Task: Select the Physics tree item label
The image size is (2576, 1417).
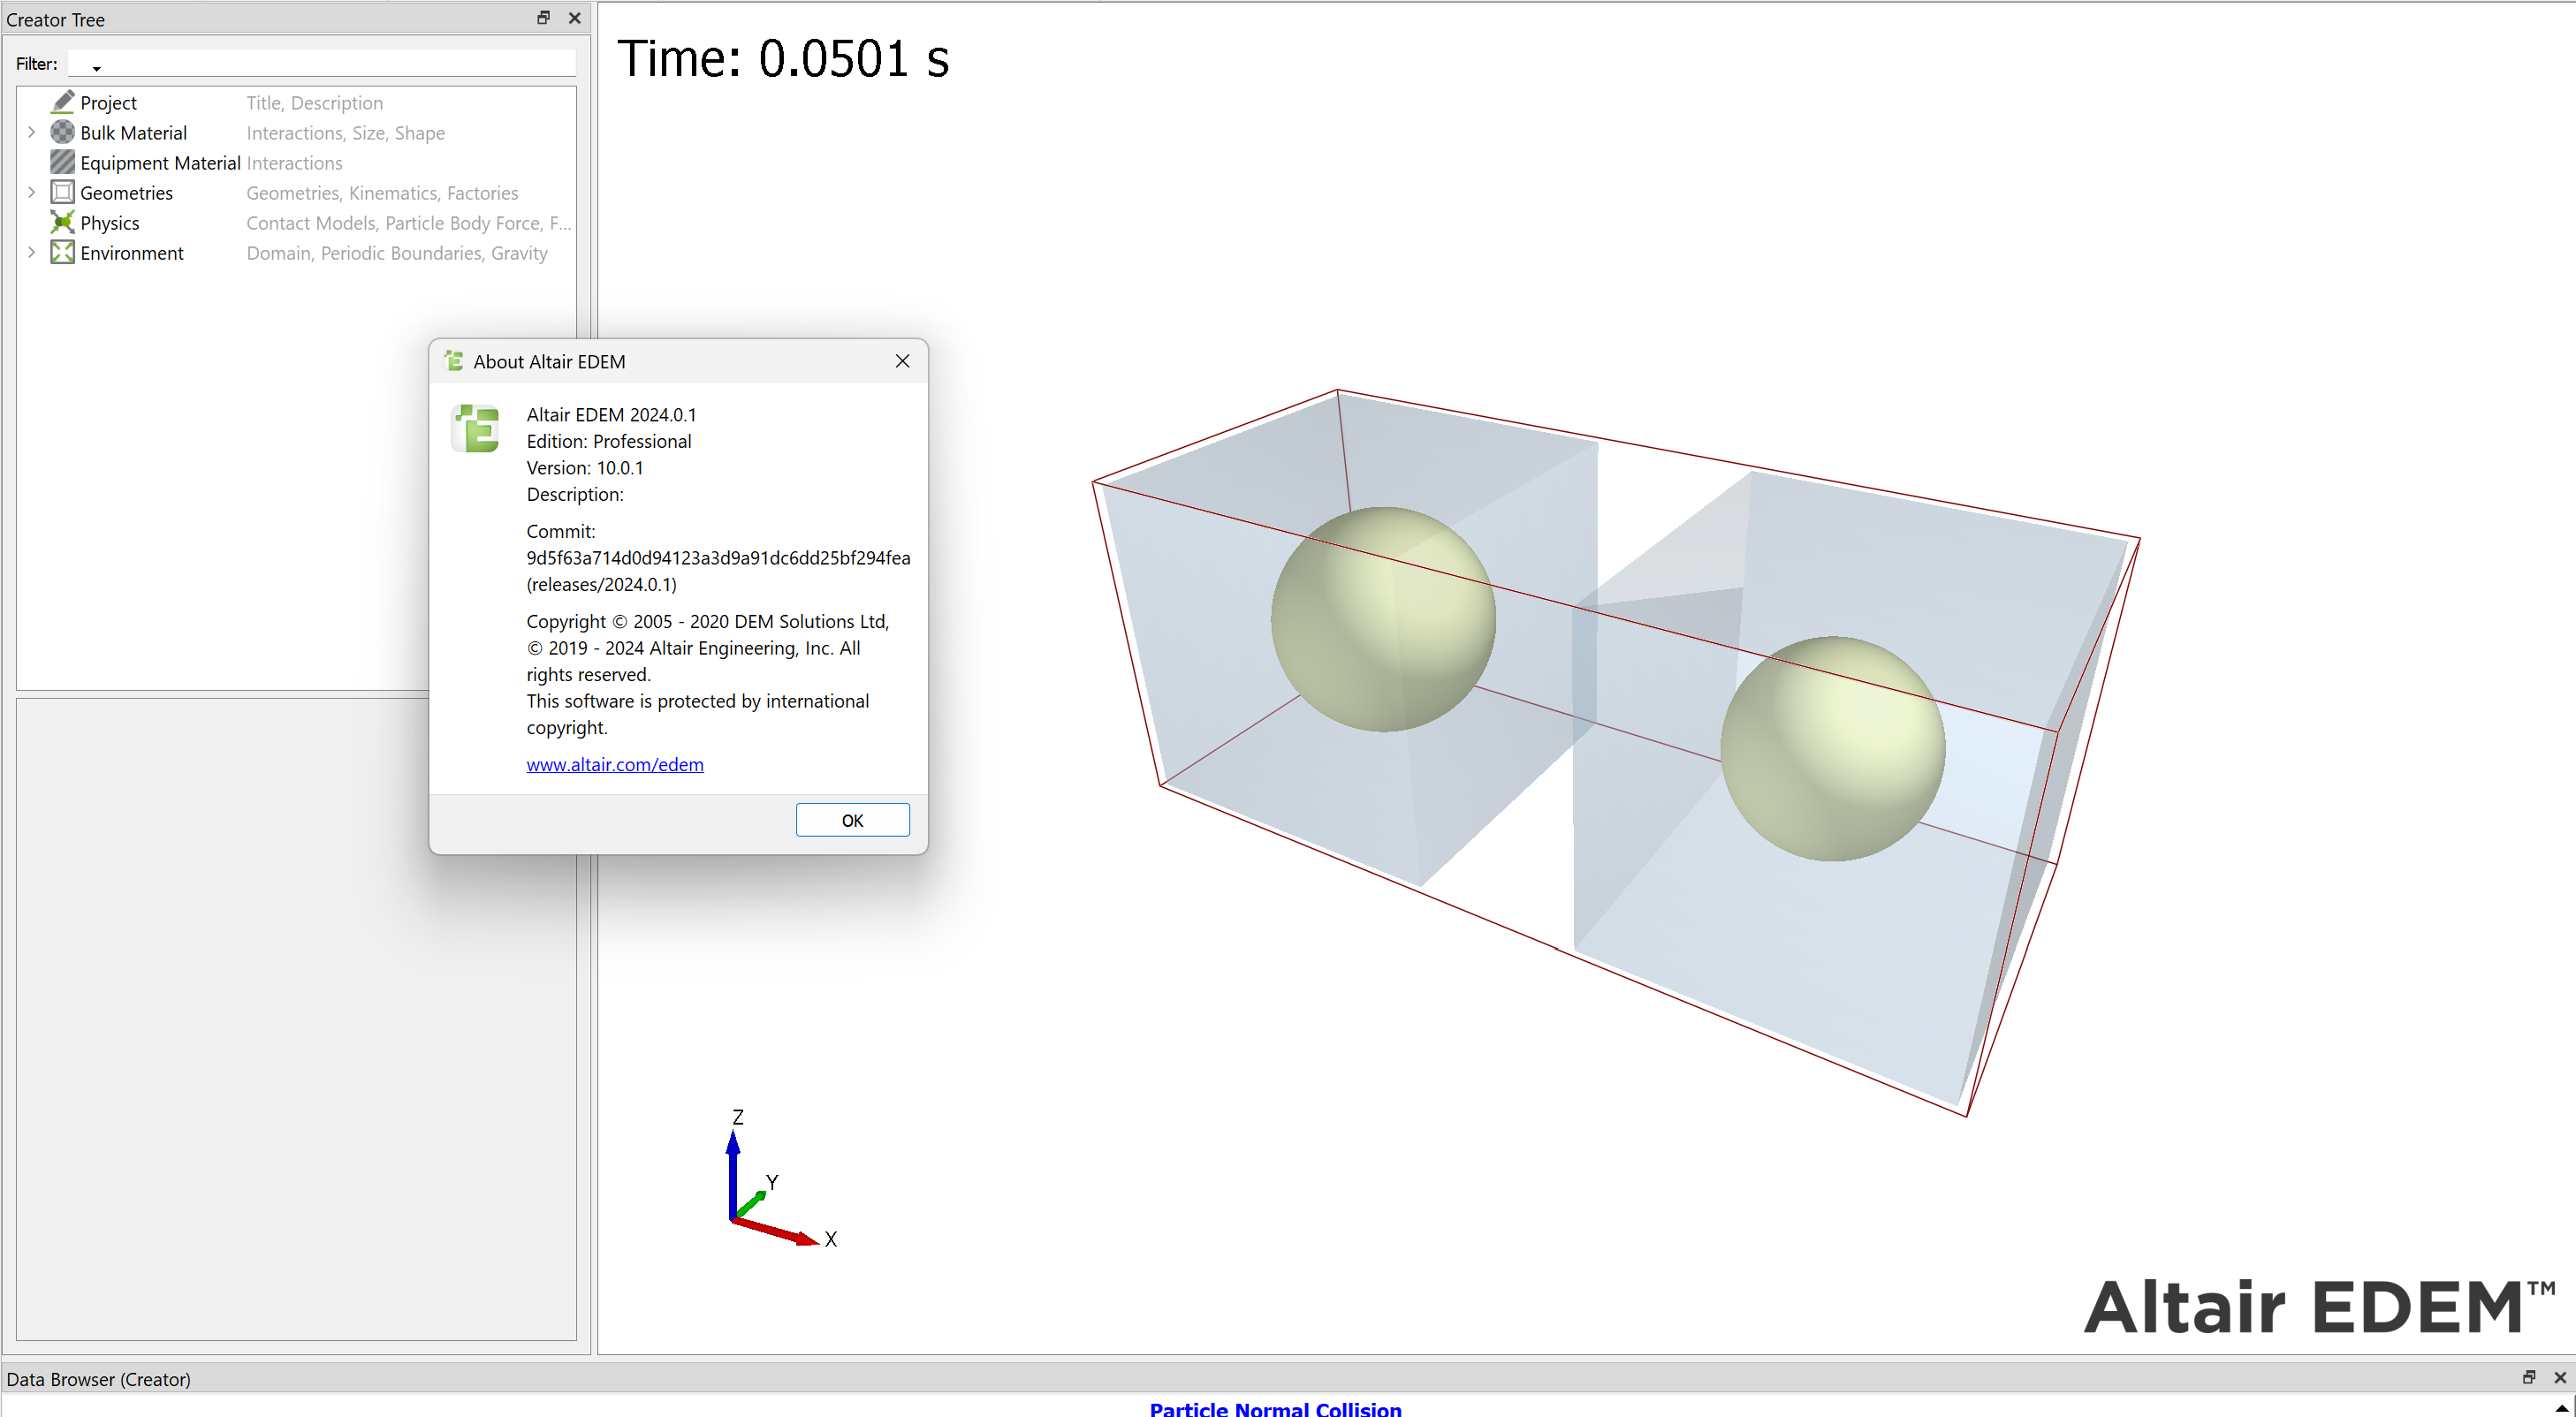Action: 109,223
